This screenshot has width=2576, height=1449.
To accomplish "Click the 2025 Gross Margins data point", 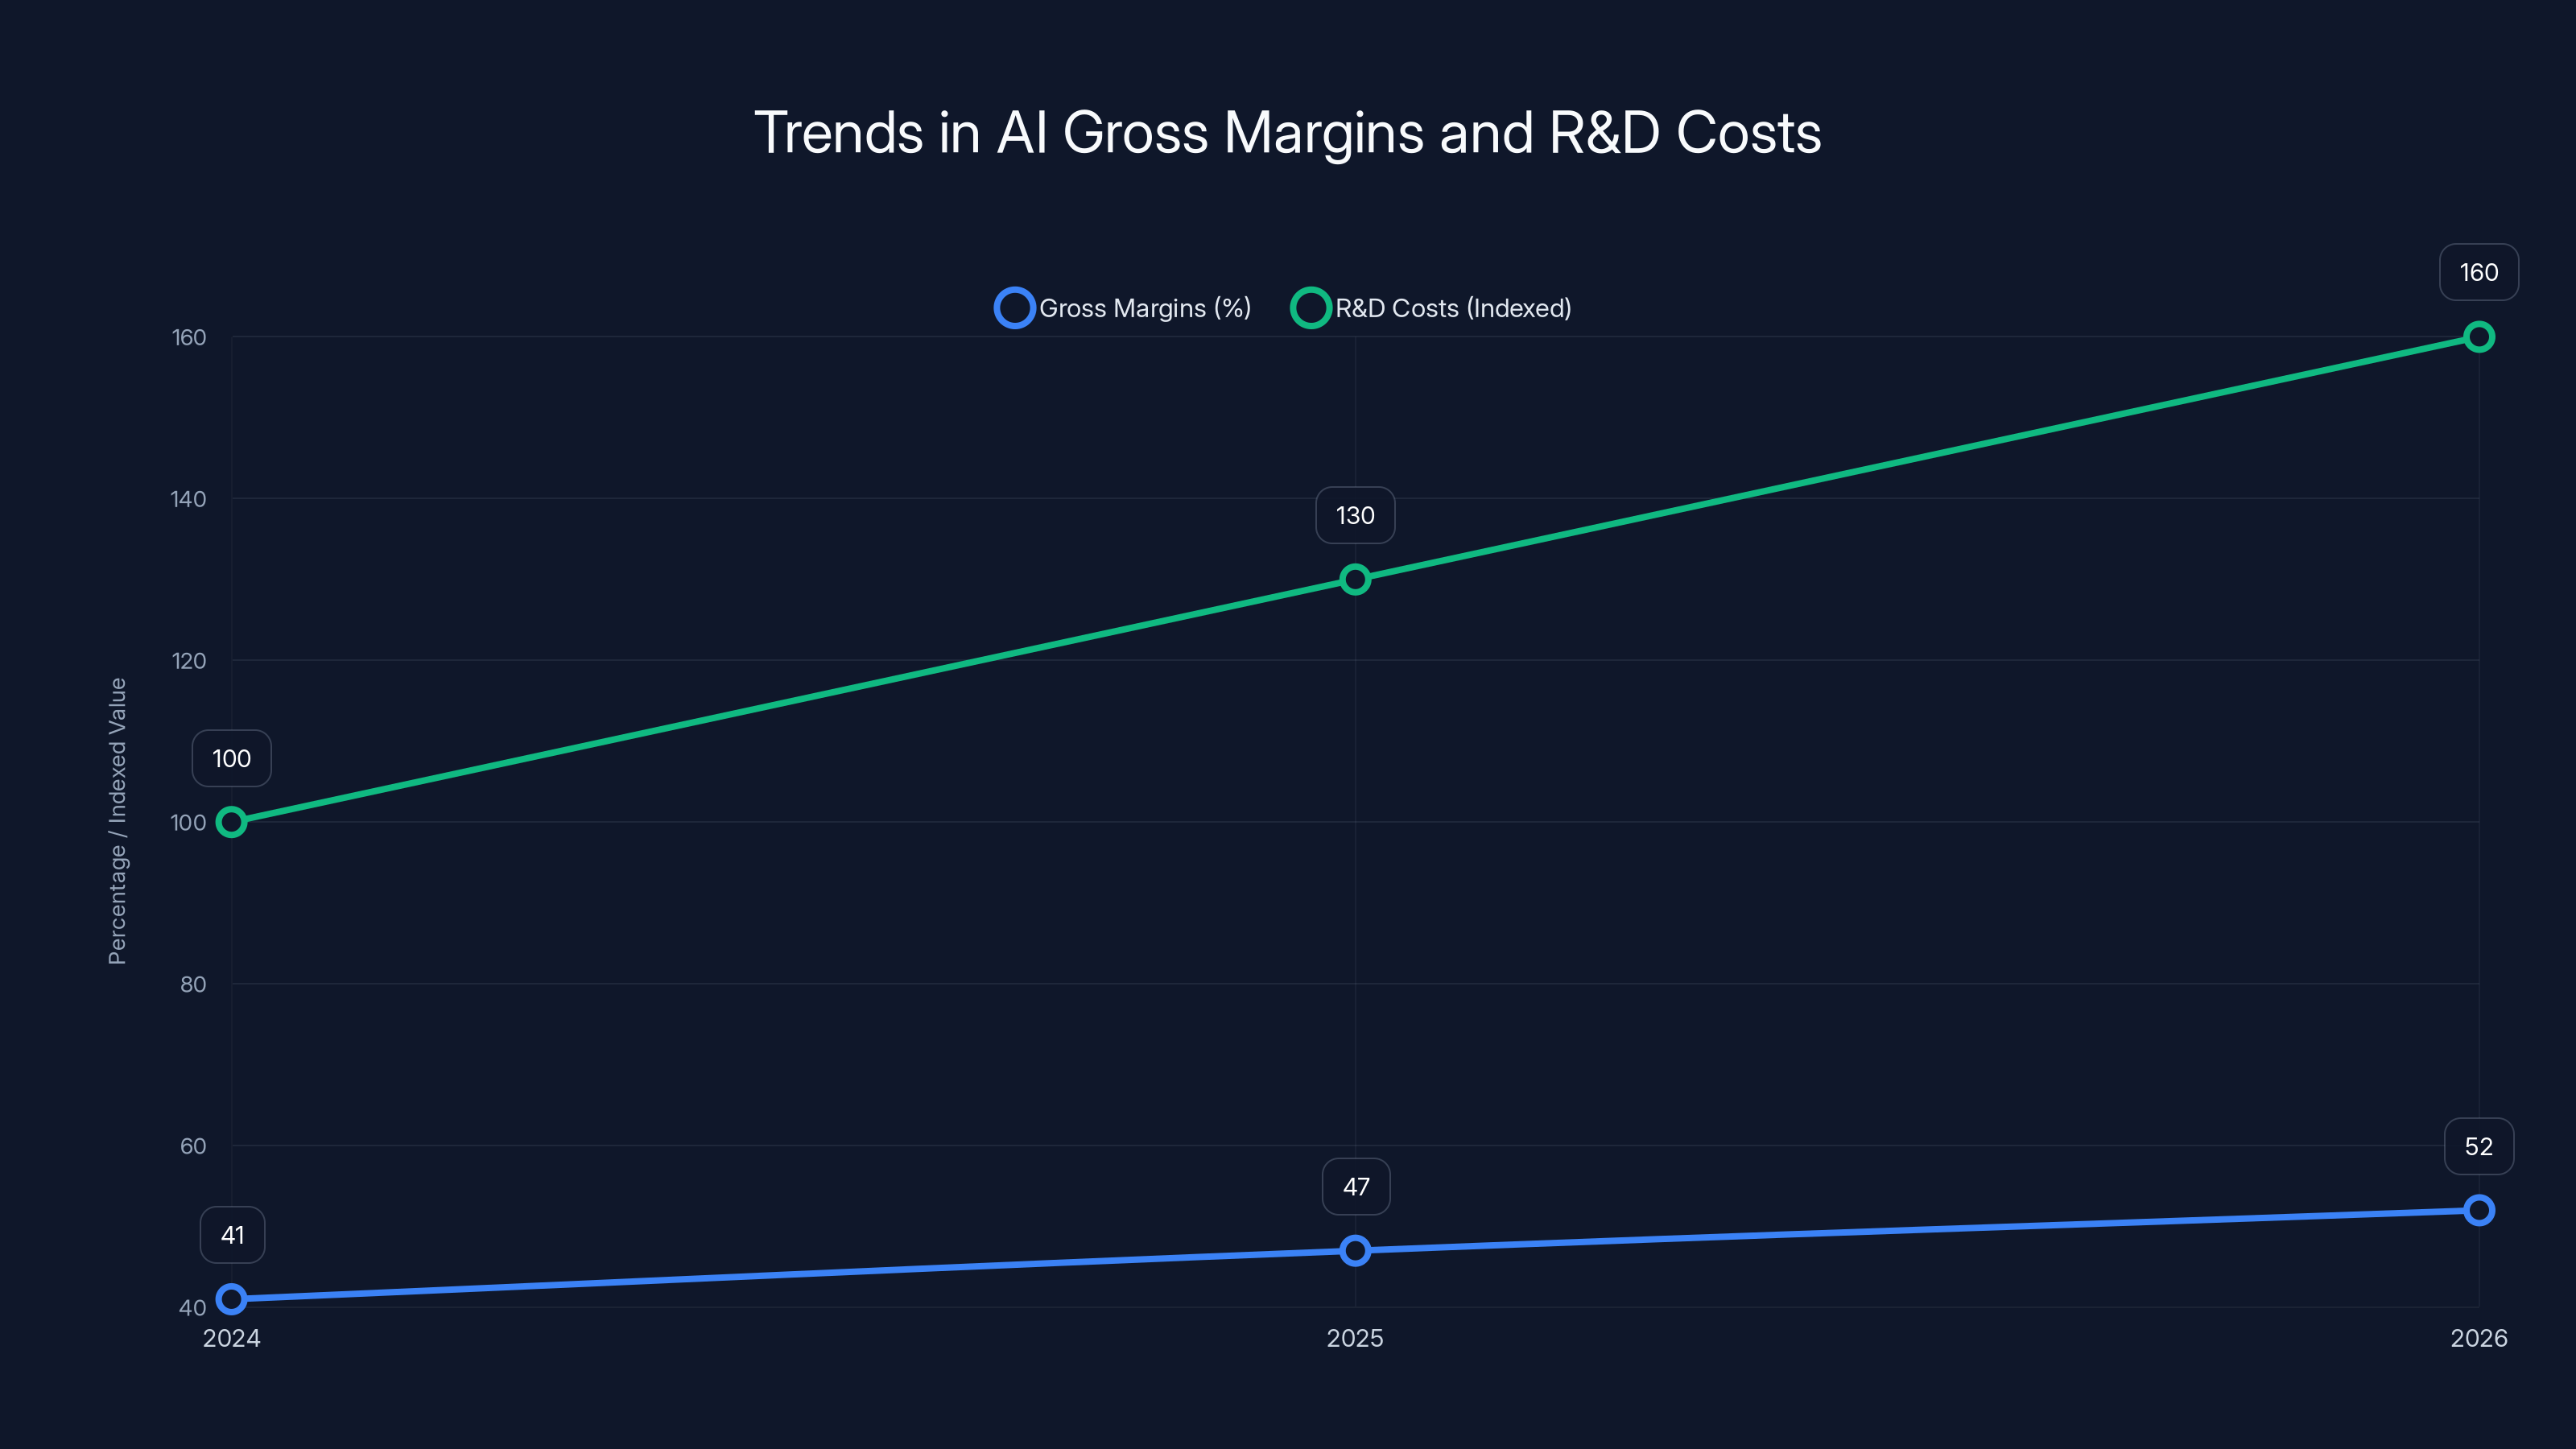I will point(1356,1250).
